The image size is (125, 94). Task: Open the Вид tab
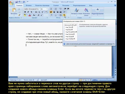tap(91, 5)
